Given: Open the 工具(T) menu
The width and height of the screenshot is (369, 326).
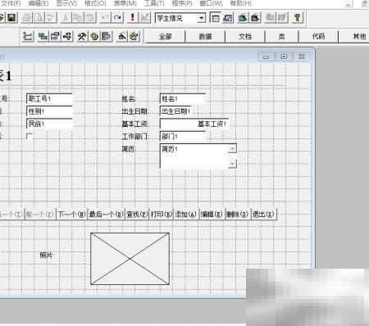Looking at the screenshot, I should (x=154, y=3).
